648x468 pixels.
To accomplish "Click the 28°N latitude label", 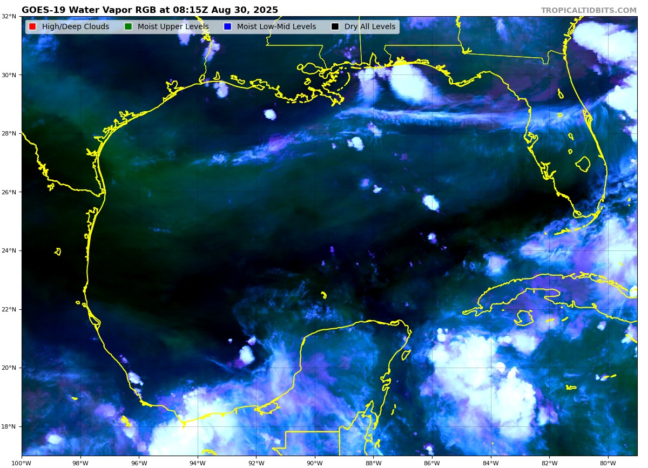I will pos(9,133).
